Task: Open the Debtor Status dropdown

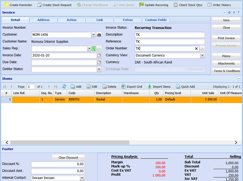Action: pos(99,69)
